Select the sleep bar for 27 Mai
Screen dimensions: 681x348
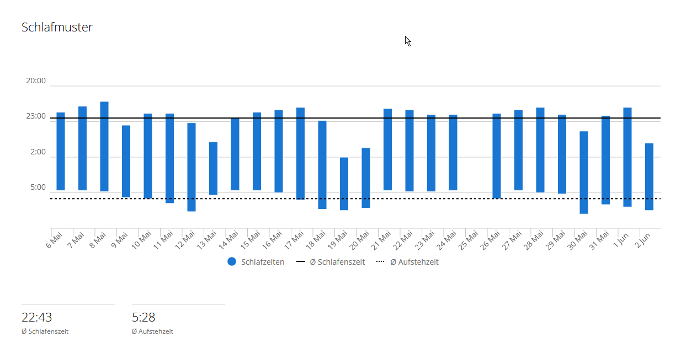point(518,150)
